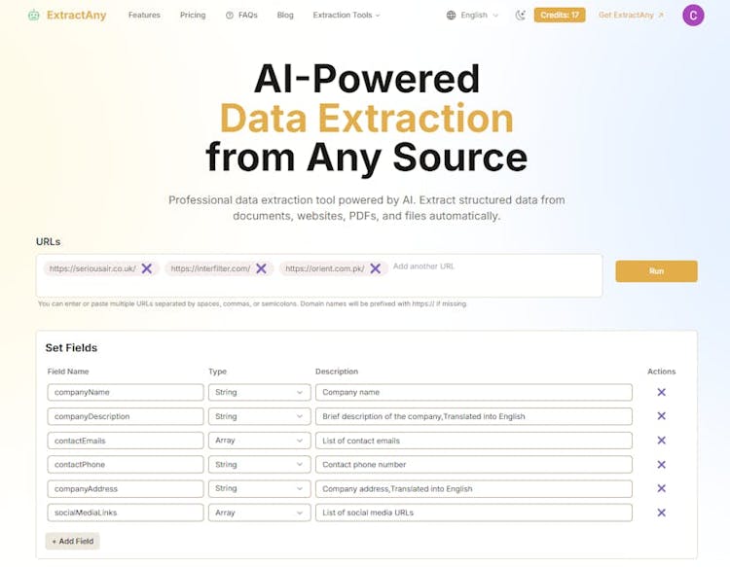Remove the orient.com.pk URL chip
Screen dimensions: 730x567
pyautogui.click(x=375, y=268)
